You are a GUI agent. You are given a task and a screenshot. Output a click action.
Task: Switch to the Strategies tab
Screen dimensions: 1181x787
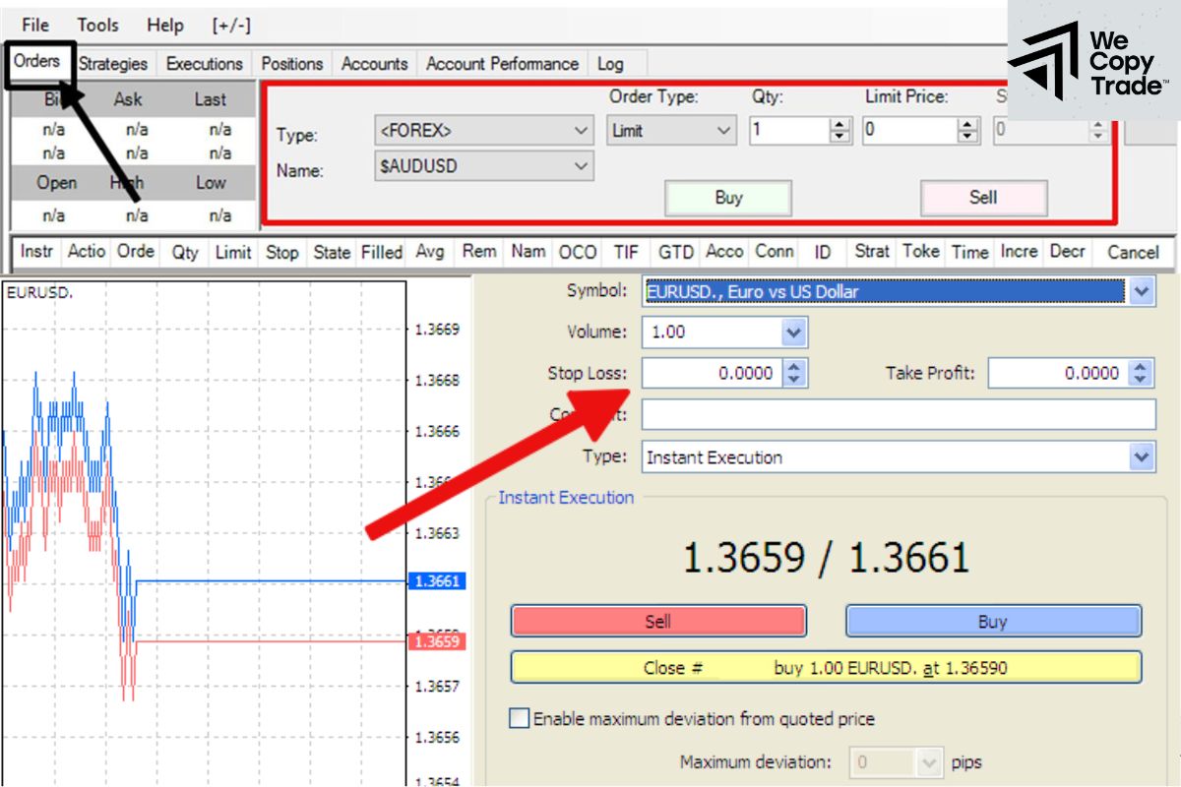point(113,64)
